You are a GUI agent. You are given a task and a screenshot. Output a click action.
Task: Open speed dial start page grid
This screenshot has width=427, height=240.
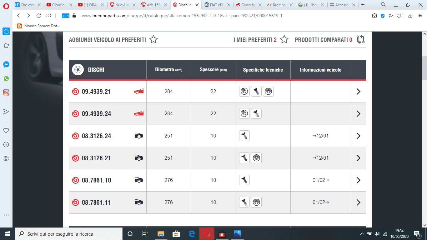click(48, 16)
